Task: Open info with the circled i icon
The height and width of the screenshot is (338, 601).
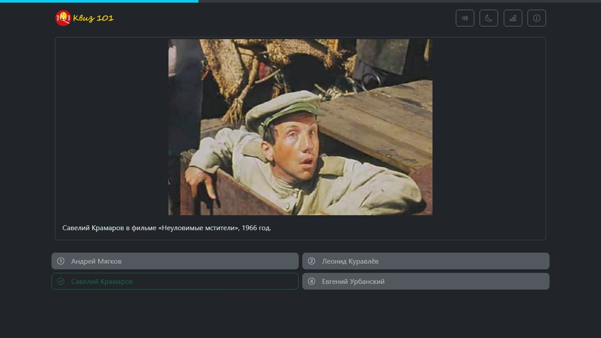Action: (x=537, y=18)
